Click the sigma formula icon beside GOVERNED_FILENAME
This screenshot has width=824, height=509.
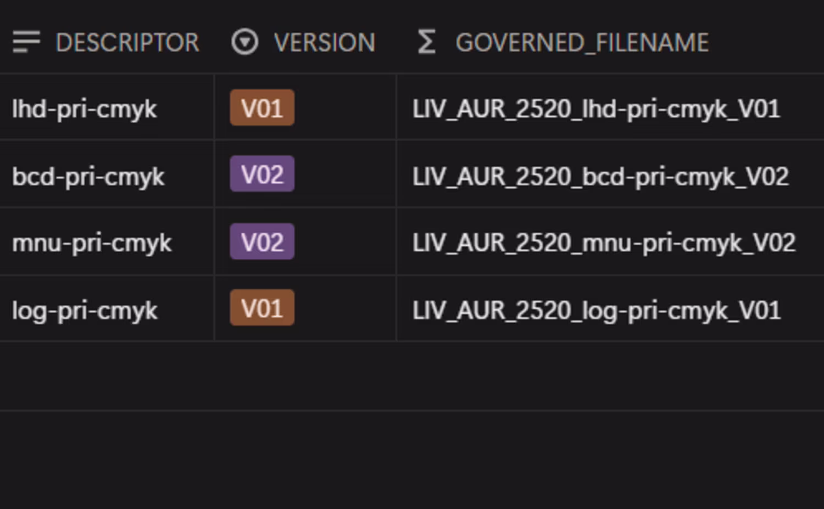click(426, 42)
